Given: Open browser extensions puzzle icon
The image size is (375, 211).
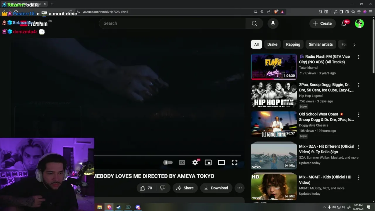Looking at the screenshot, I should click(320, 12).
